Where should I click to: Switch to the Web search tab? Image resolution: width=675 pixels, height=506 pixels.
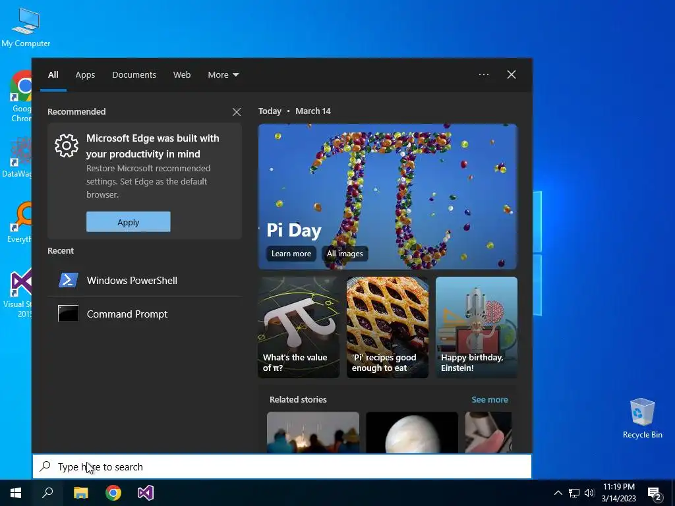182,75
